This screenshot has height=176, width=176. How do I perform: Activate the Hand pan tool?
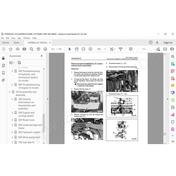point(76,49)
